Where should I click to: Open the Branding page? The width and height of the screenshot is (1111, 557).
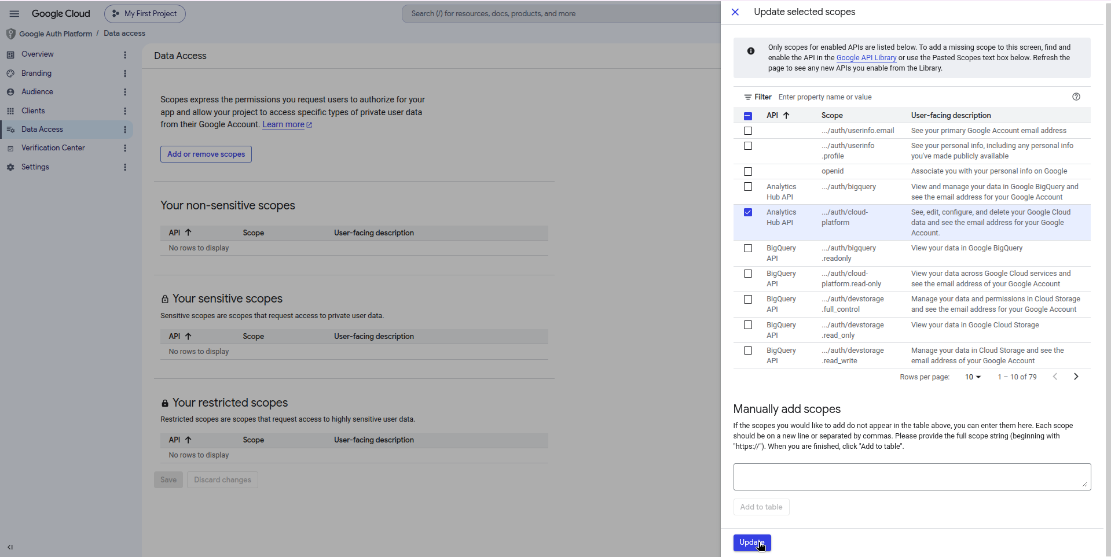(36, 73)
